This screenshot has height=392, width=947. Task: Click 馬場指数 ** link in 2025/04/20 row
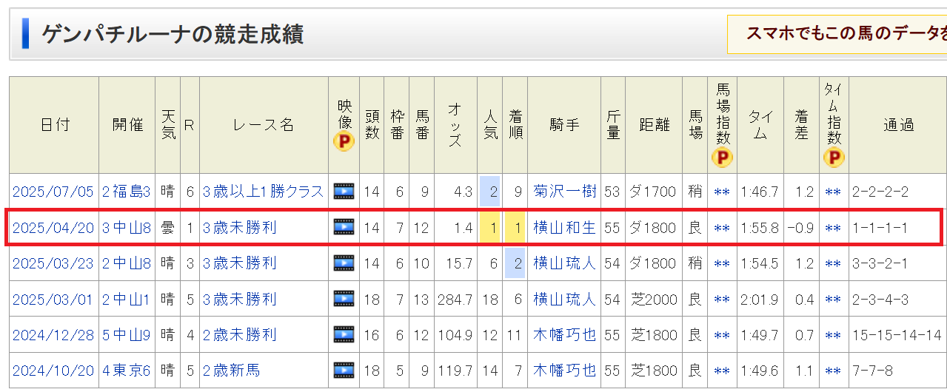tap(722, 229)
